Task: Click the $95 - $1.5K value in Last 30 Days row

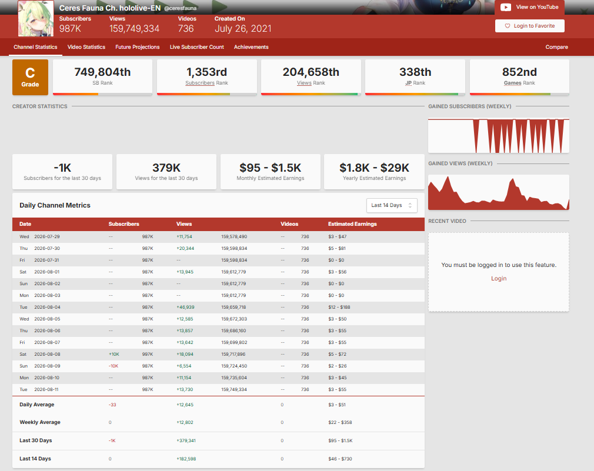Action: tap(341, 440)
